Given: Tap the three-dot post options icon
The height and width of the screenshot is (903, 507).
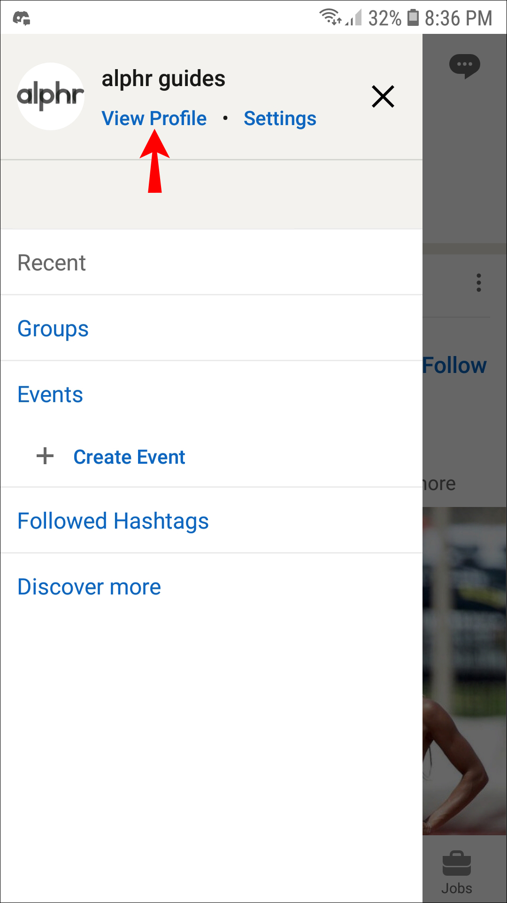Looking at the screenshot, I should click(x=478, y=283).
